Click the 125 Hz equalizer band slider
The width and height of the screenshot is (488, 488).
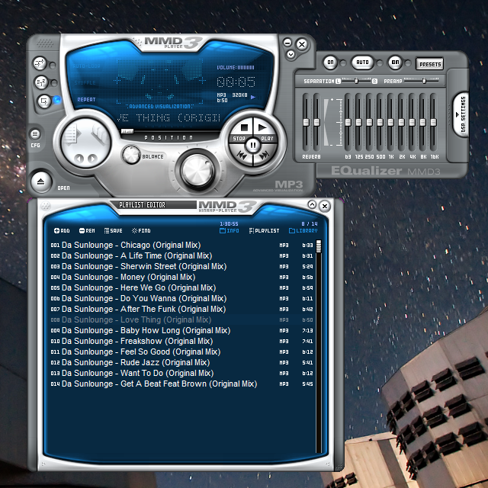[359, 122]
